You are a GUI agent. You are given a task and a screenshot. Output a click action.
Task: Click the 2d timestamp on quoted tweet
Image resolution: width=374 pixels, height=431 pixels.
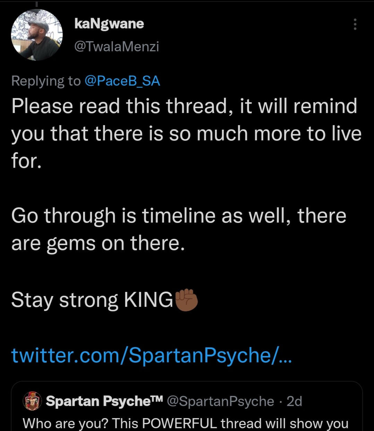tap(295, 401)
